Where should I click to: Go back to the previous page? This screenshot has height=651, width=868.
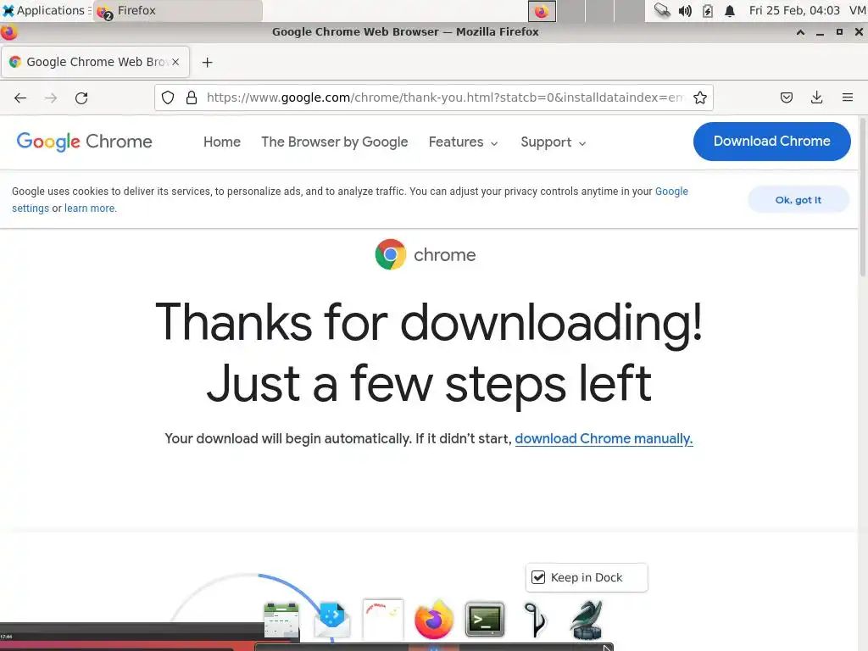pyautogui.click(x=20, y=98)
